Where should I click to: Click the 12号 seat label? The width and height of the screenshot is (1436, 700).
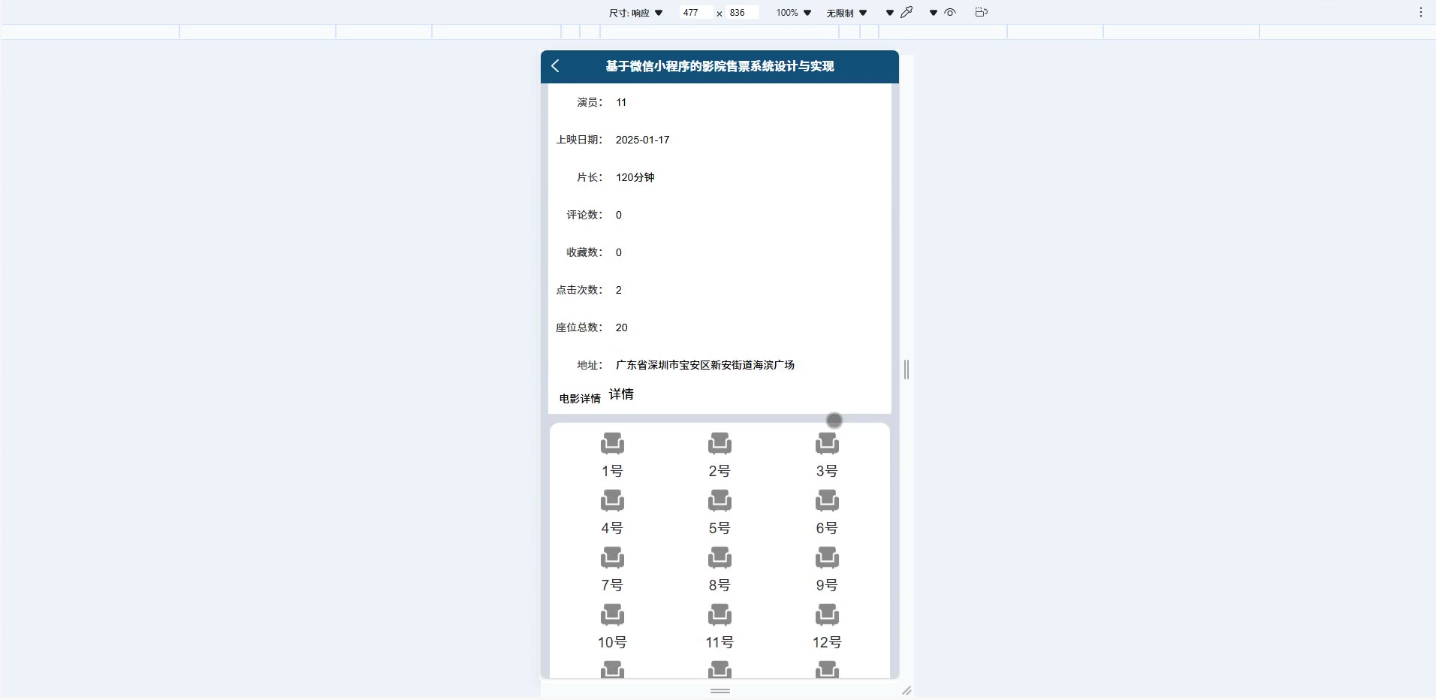827,642
